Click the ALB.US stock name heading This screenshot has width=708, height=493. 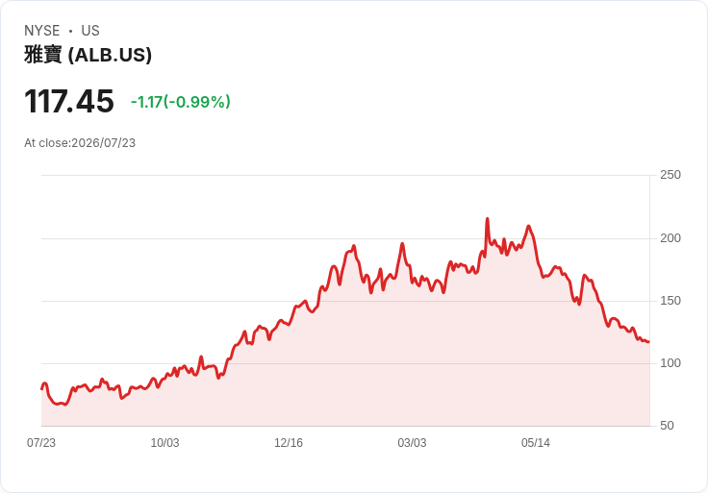coord(88,55)
